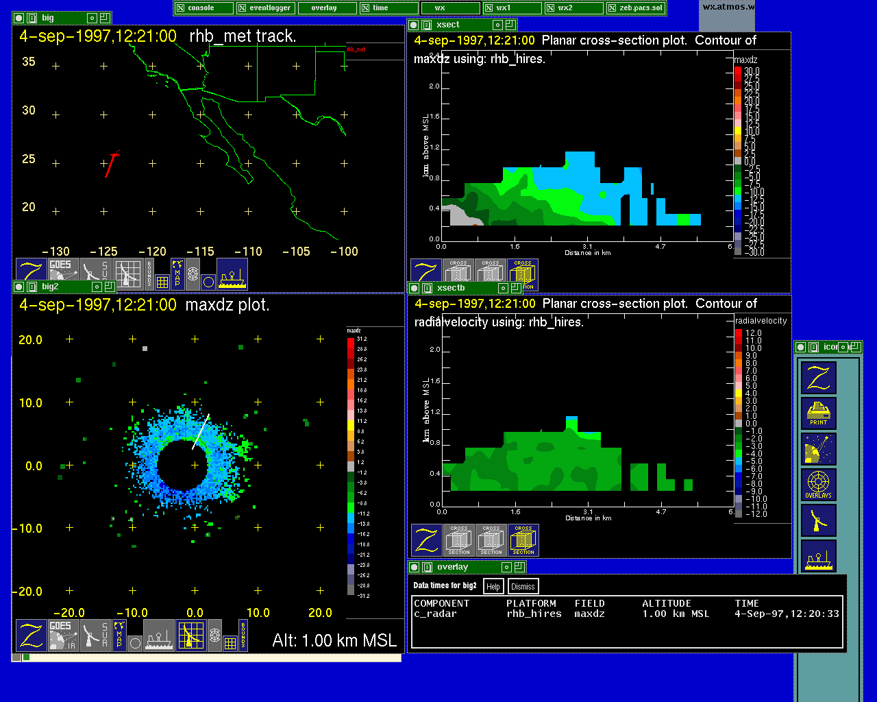Viewport: 877px width, 702px height.
Task: Click the white cross-section line on the radar plot
Action: [x=201, y=431]
